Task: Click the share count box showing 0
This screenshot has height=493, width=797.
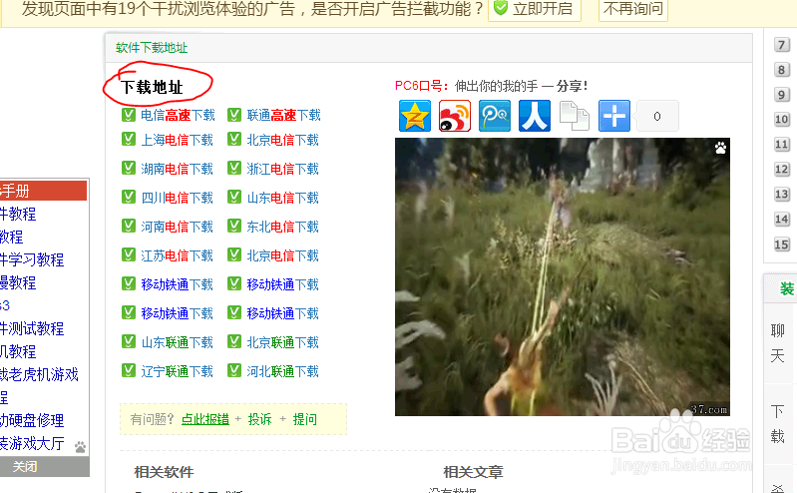Action: (657, 116)
